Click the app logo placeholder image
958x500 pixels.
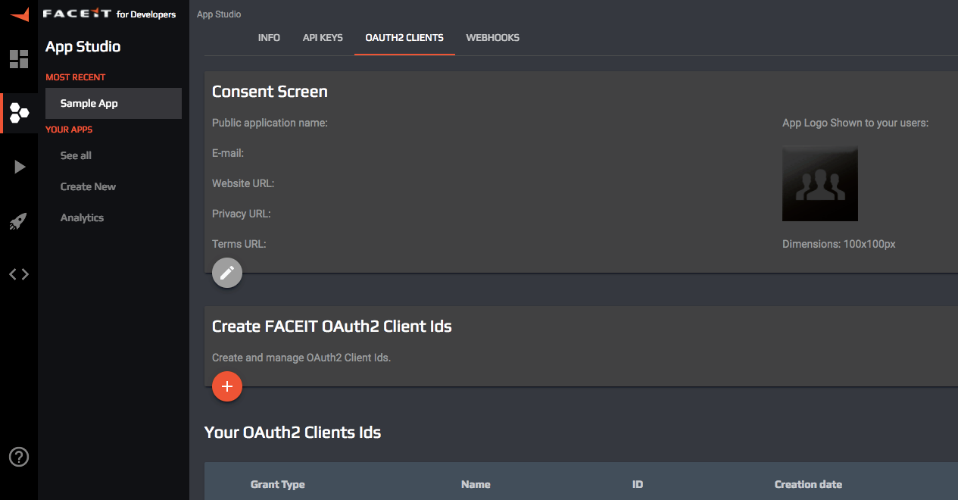[820, 183]
